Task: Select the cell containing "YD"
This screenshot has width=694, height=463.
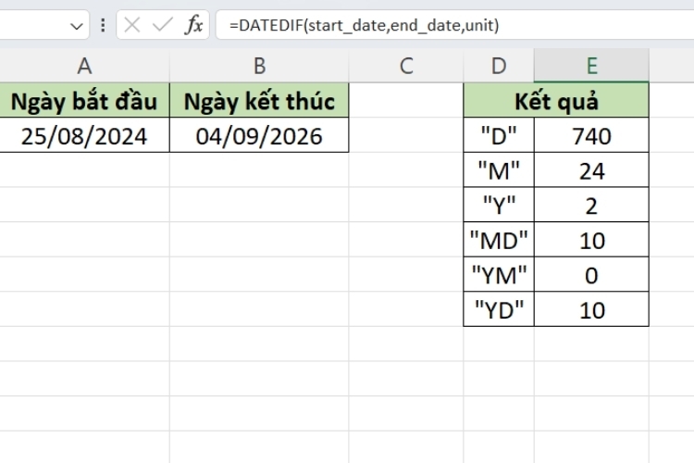Action: [499, 309]
